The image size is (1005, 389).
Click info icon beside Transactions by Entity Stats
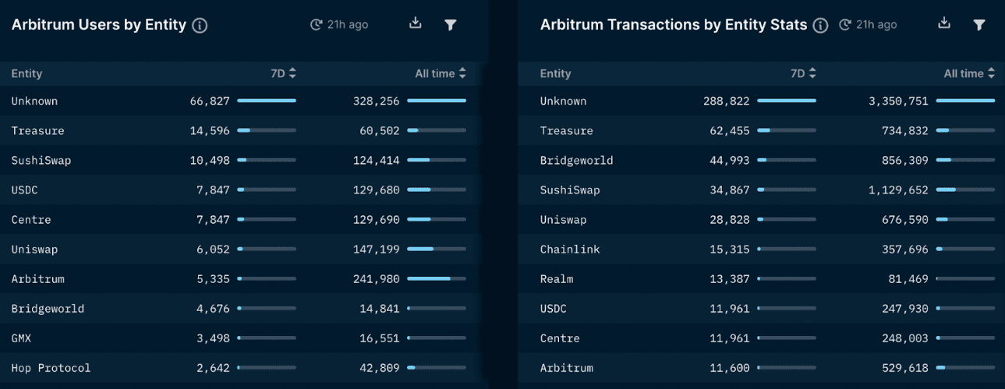pyautogui.click(x=820, y=26)
